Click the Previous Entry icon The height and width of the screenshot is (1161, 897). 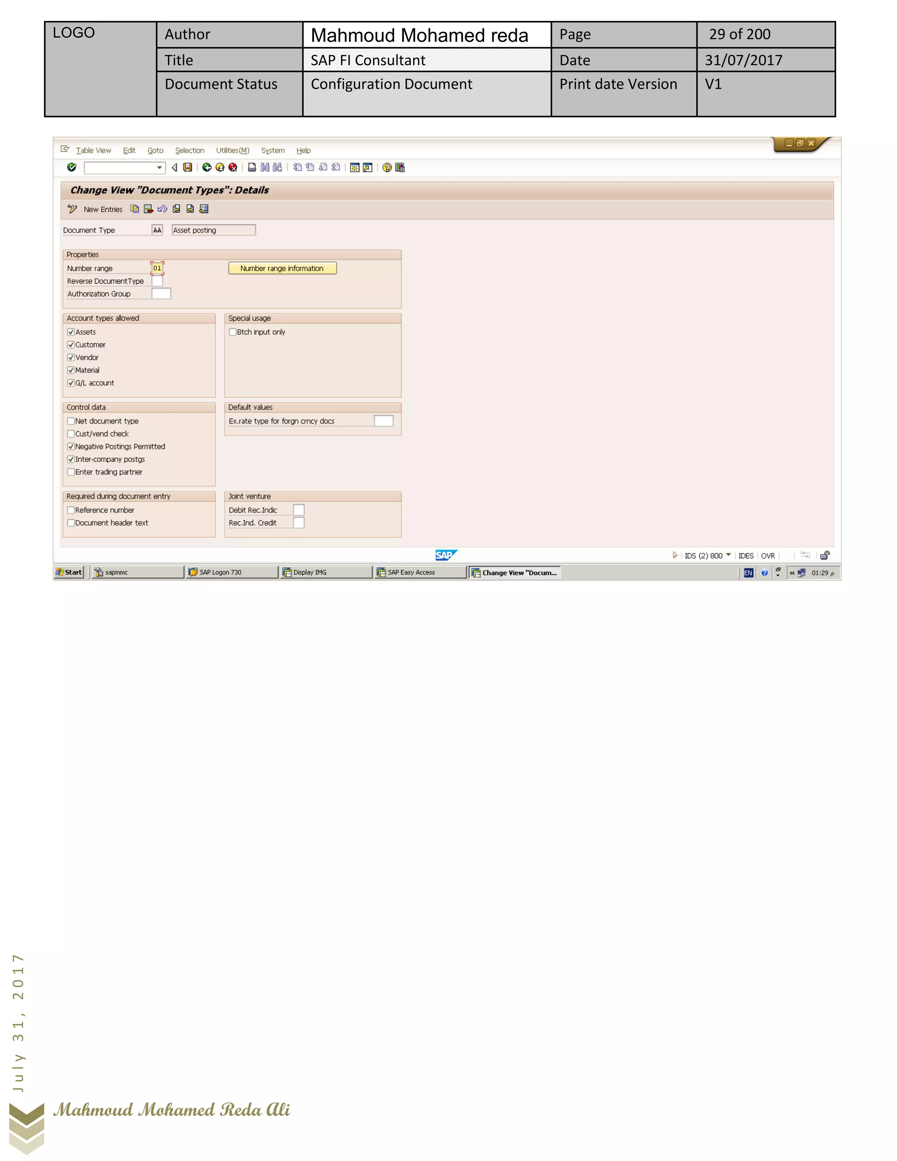click(177, 209)
